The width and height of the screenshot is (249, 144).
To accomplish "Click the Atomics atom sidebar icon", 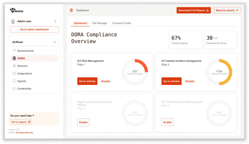I will (x=14, y=66).
